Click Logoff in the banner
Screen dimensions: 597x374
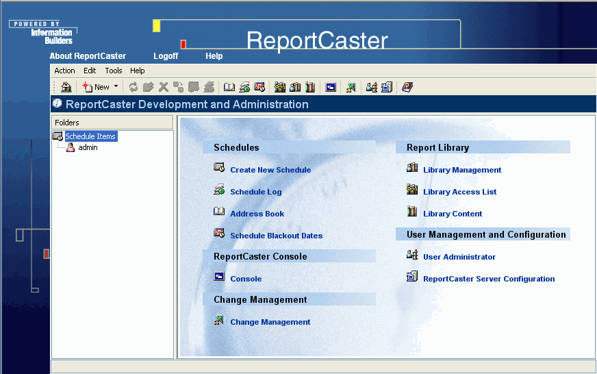coord(166,56)
